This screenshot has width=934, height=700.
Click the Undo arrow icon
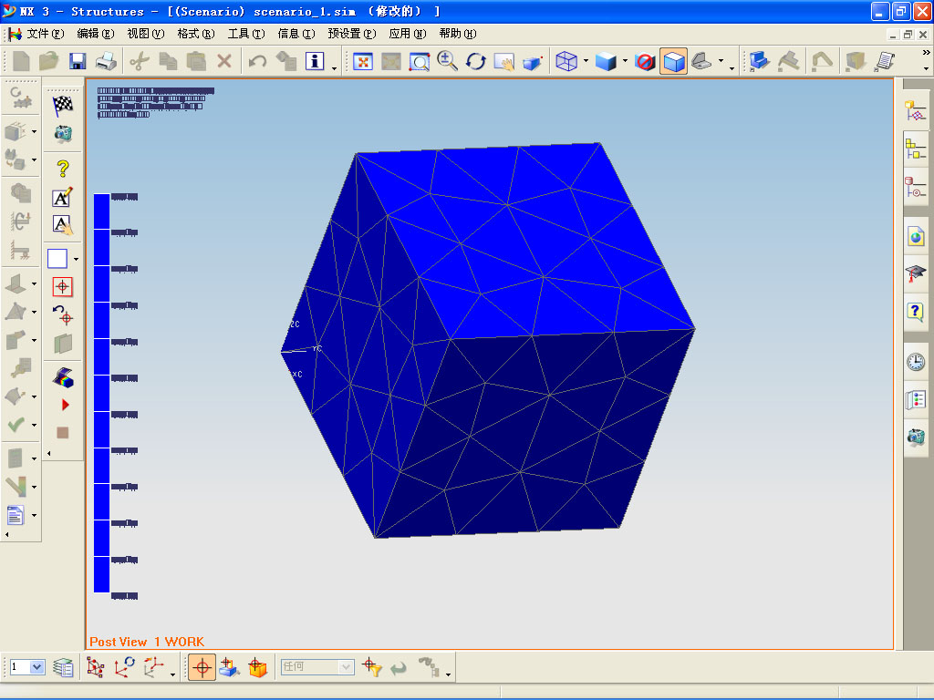[257, 61]
